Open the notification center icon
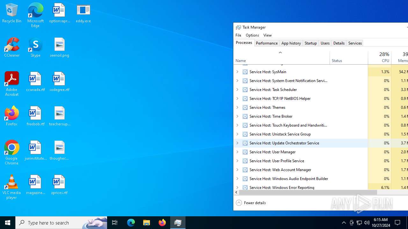408x229 pixels. coord(398,223)
